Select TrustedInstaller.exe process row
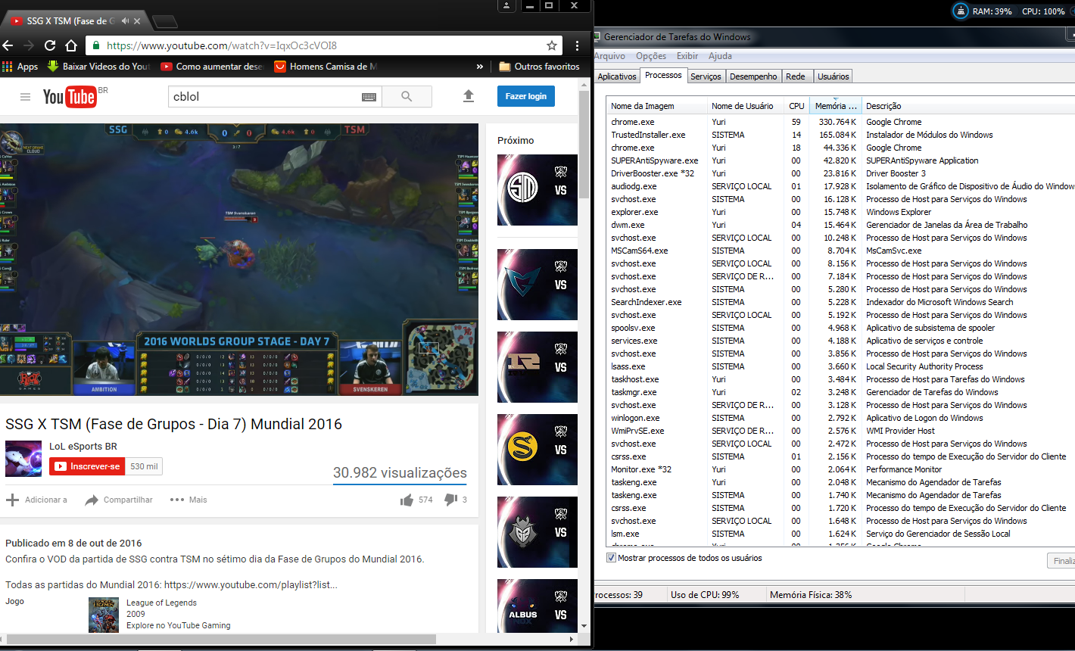This screenshot has height=651, width=1075. (840, 135)
